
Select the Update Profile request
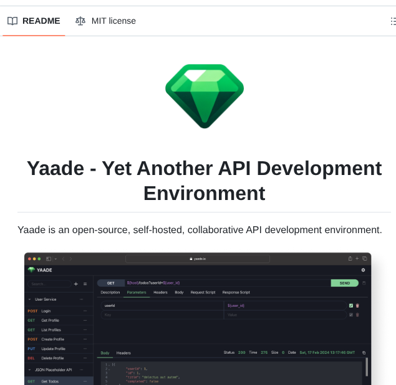[x=59, y=349]
